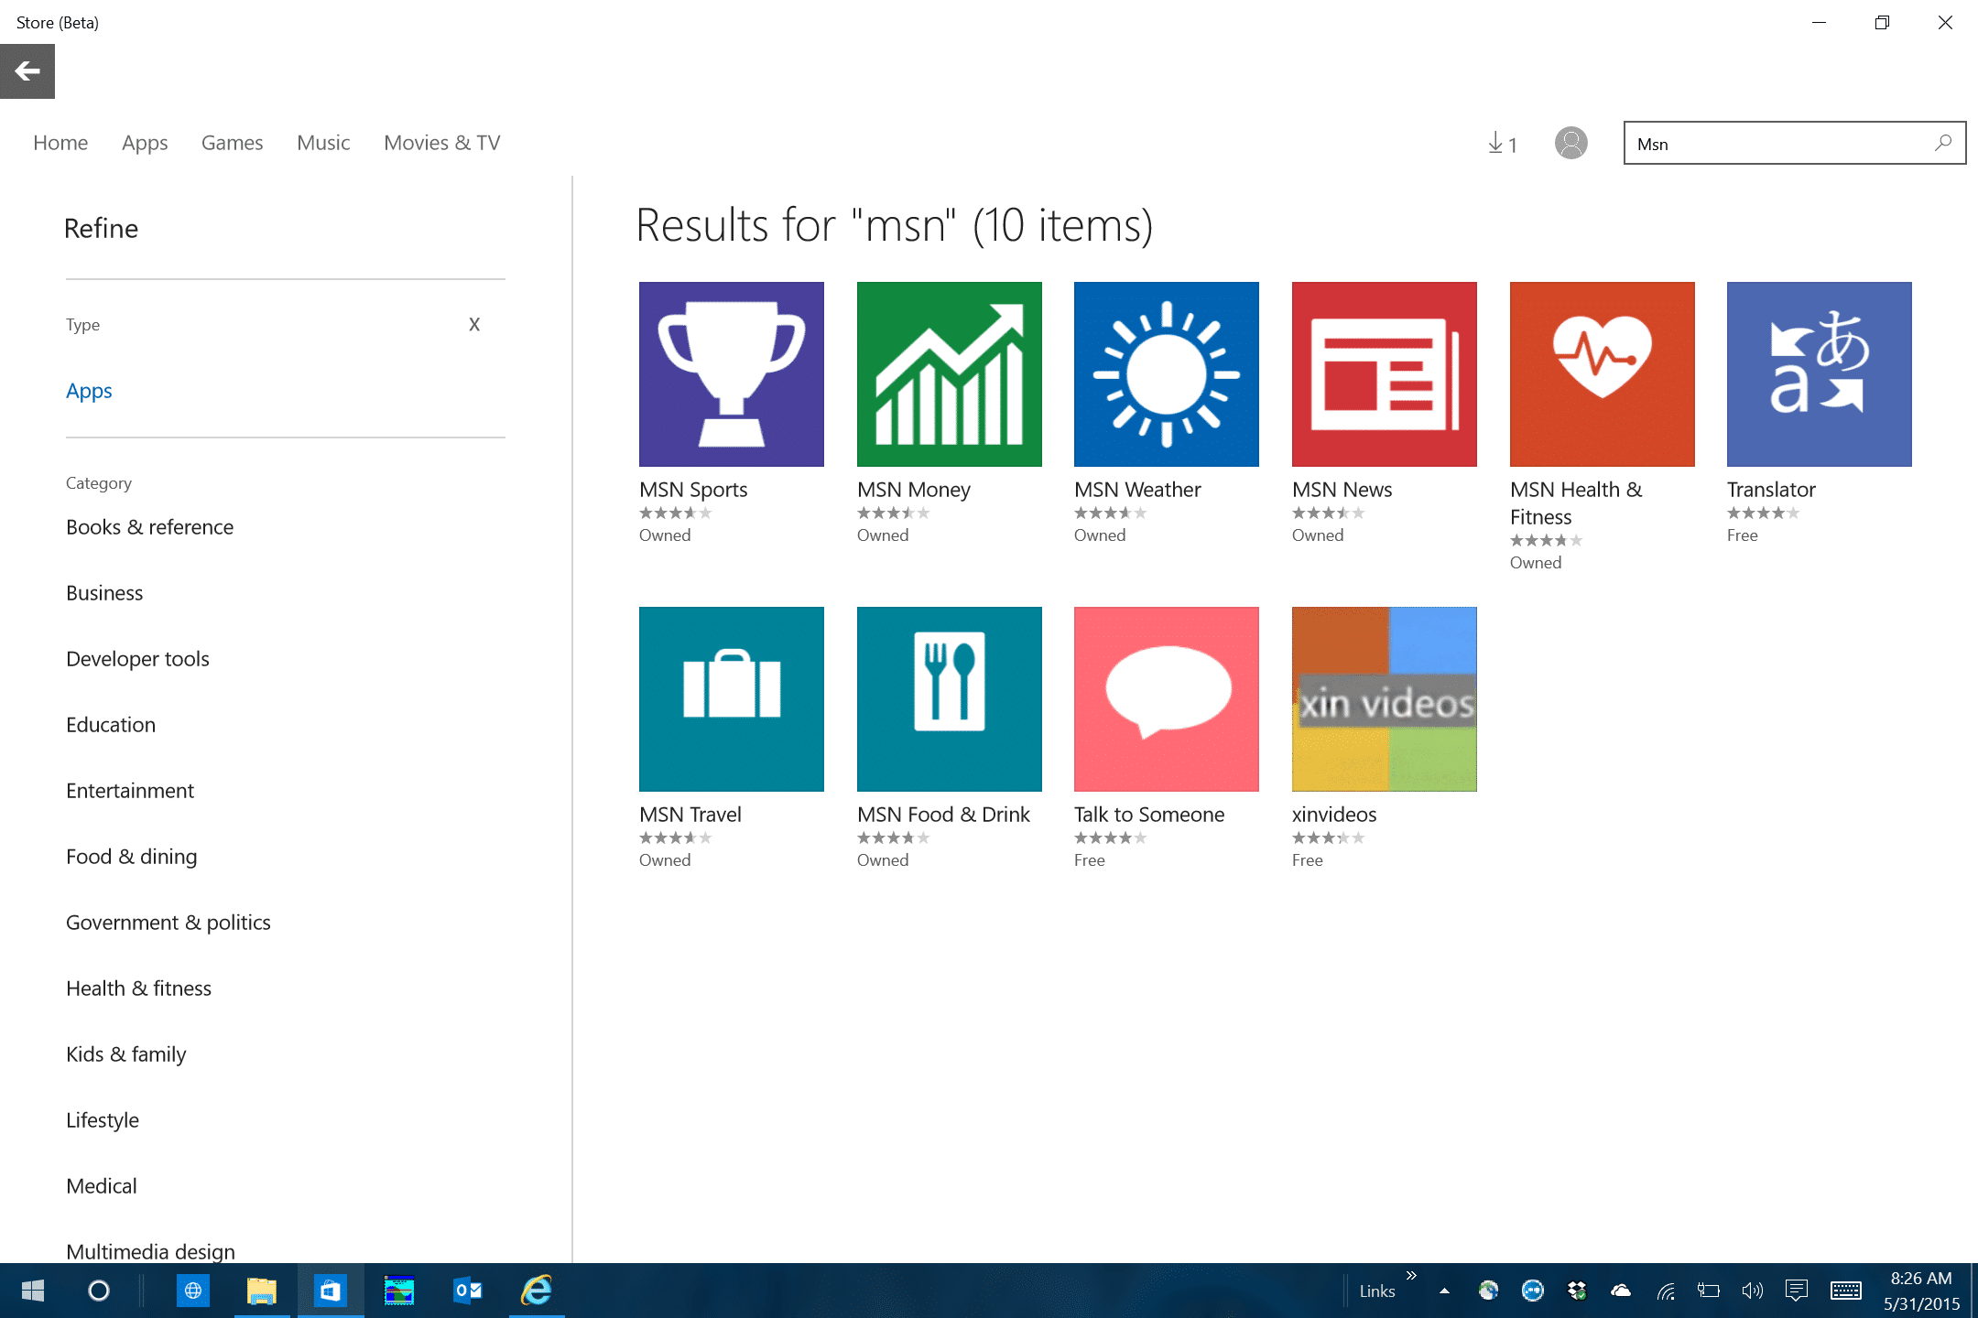The image size is (1978, 1318).
Task: Filter by Lifestyle category
Action: [x=103, y=1120]
